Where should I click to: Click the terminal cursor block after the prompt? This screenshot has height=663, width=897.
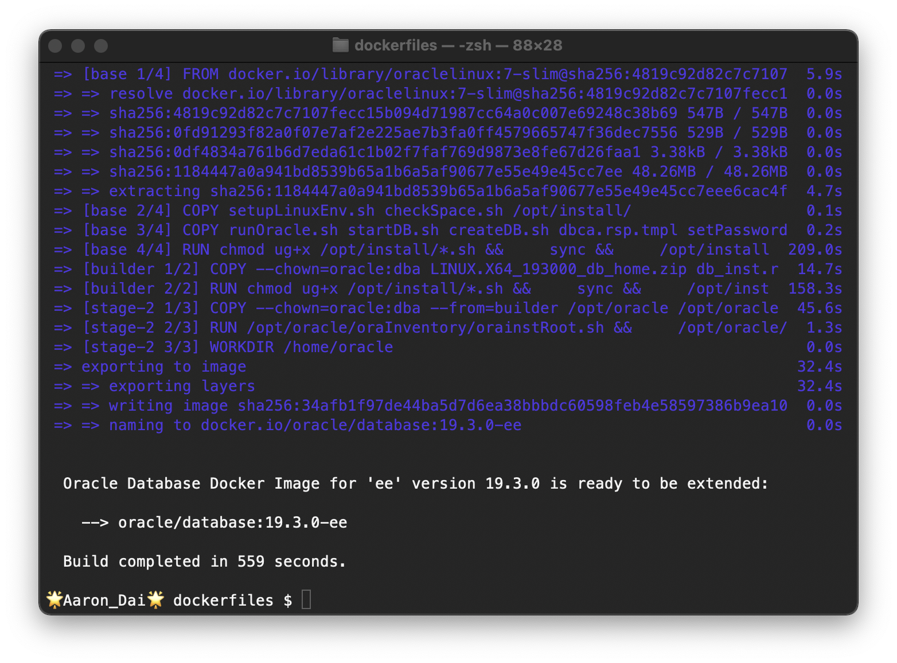(x=306, y=600)
